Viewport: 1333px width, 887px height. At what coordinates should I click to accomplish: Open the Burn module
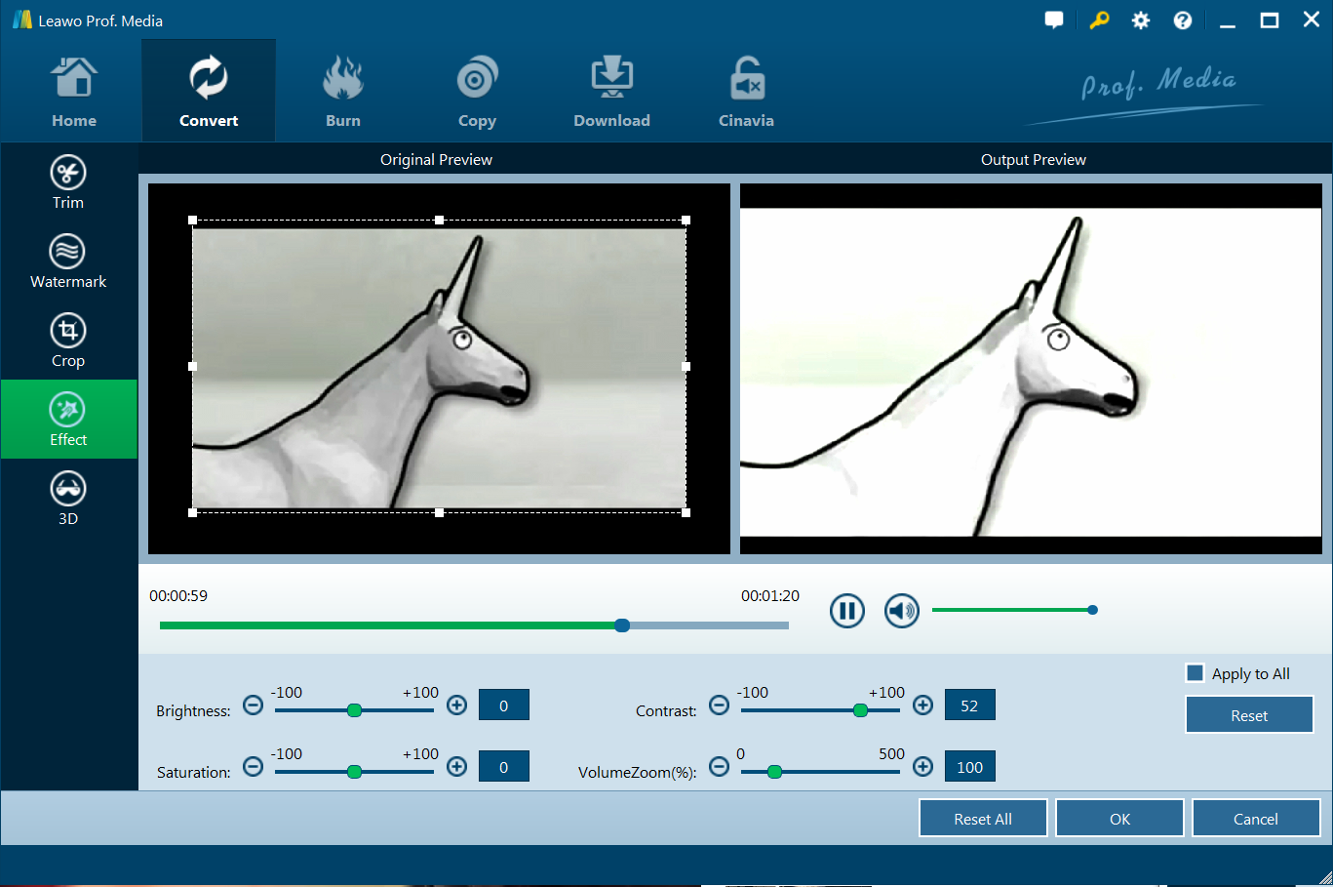point(342,93)
